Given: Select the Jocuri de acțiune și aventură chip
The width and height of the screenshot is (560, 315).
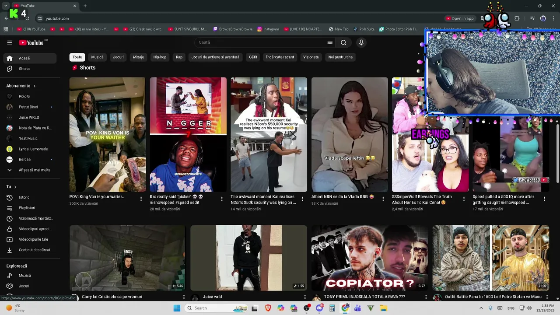Looking at the screenshot, I should (x=215, y=57).
